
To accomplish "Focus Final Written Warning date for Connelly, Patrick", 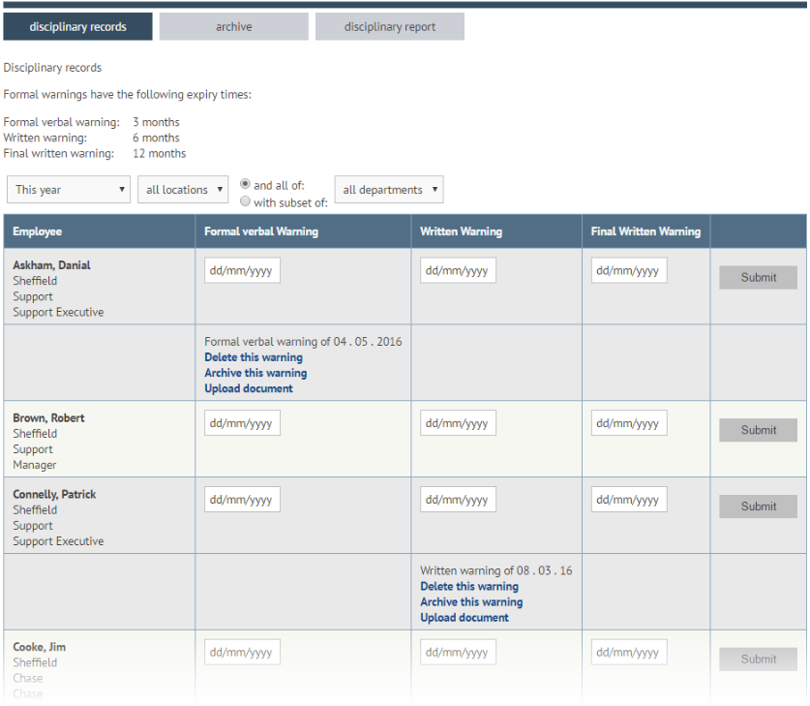I will pos(629,500).
